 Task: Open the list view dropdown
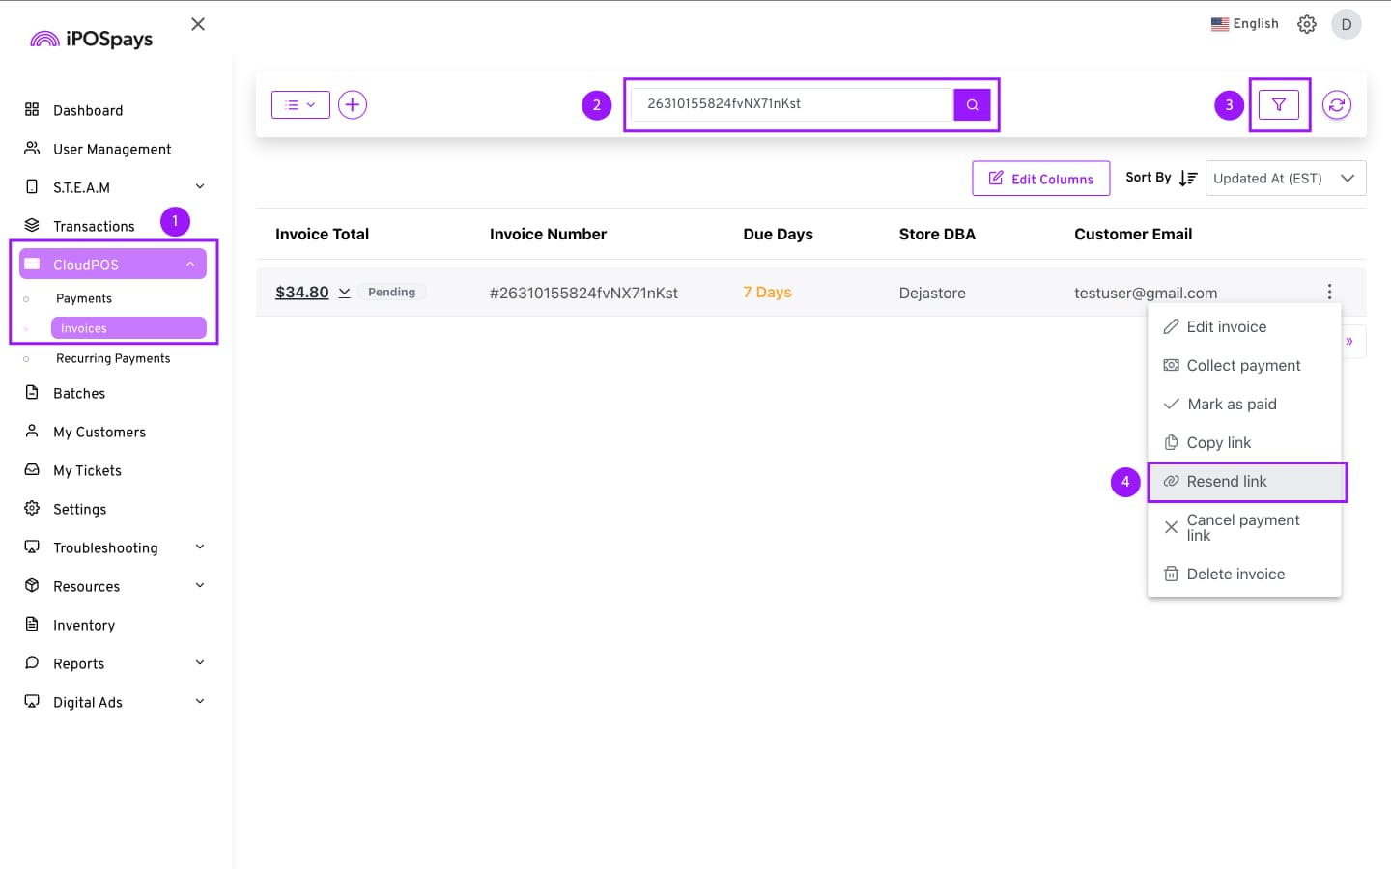(x=300, y=104)
